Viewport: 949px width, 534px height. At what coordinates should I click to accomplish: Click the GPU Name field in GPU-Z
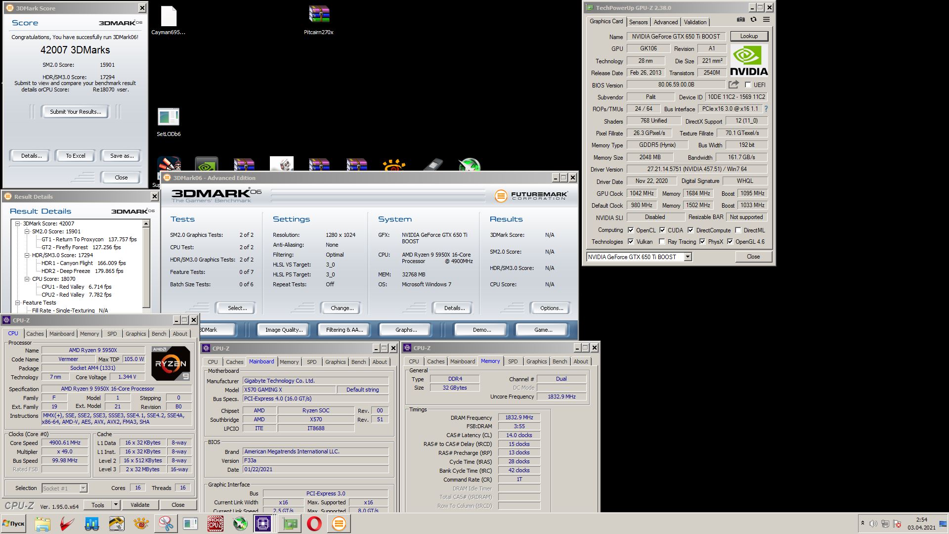676,37
